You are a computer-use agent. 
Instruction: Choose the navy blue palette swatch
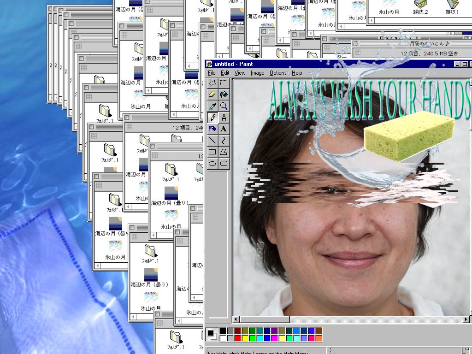(267, 331)
